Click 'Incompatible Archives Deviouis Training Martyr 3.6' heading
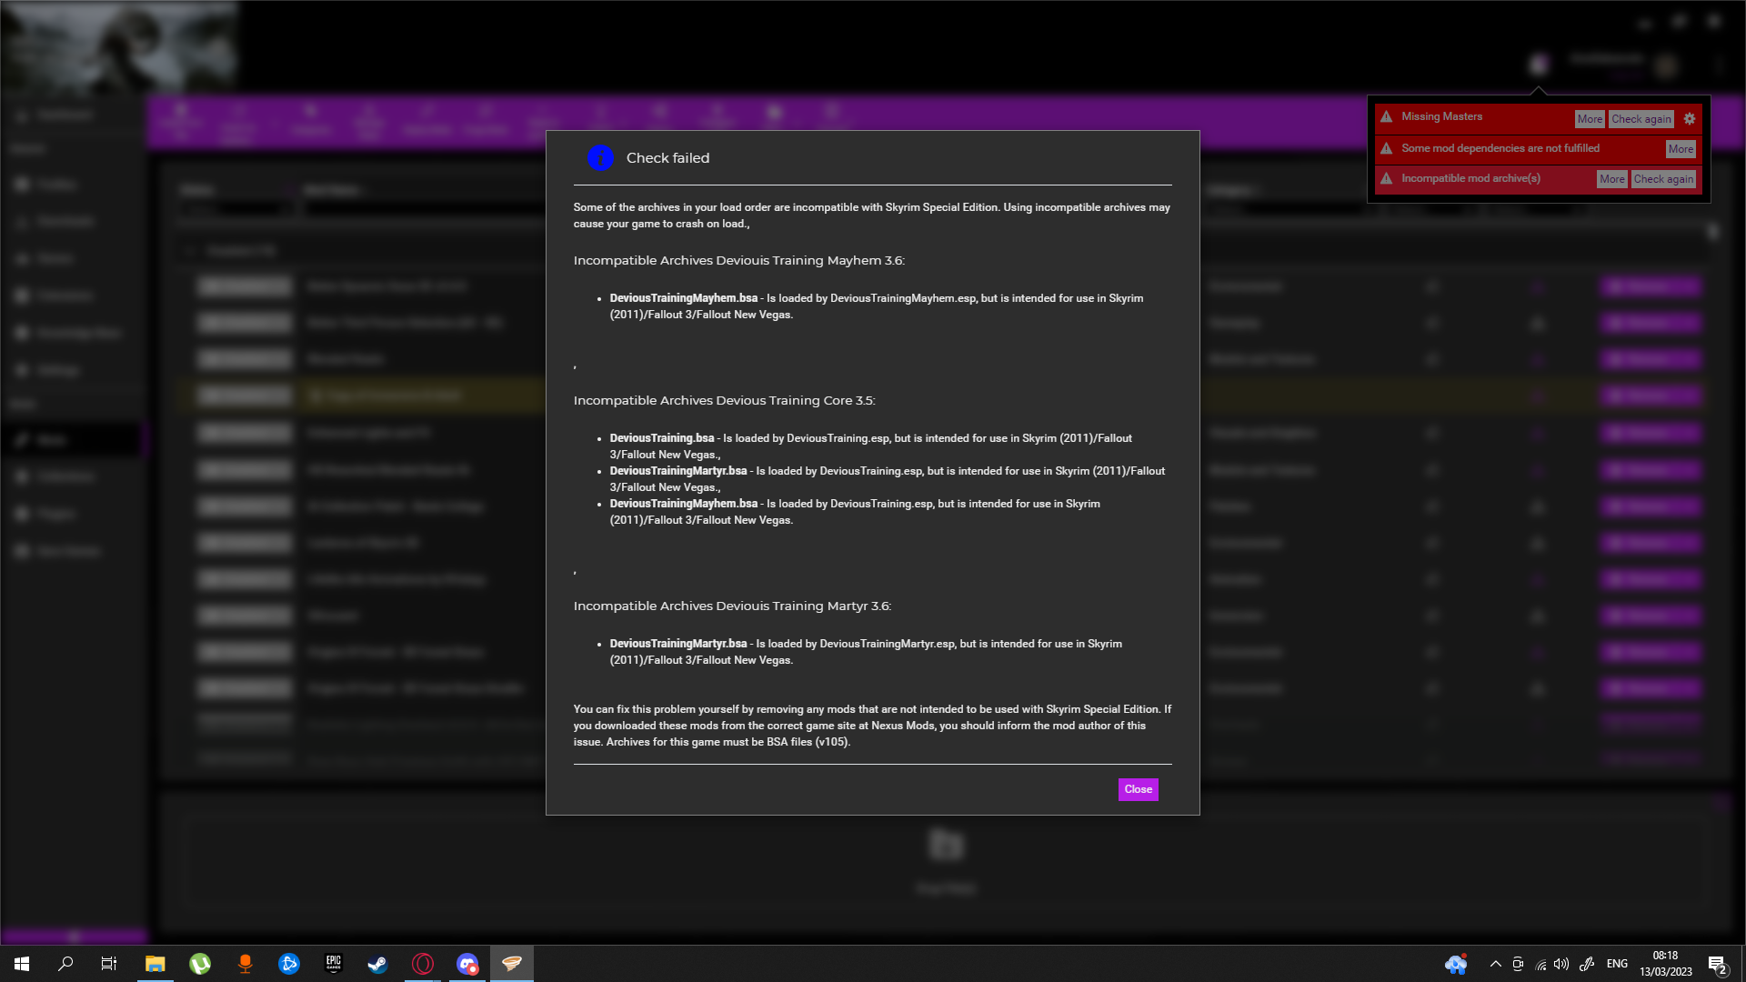The height and width of the screenshot is (982, 1746). [732, 606]
